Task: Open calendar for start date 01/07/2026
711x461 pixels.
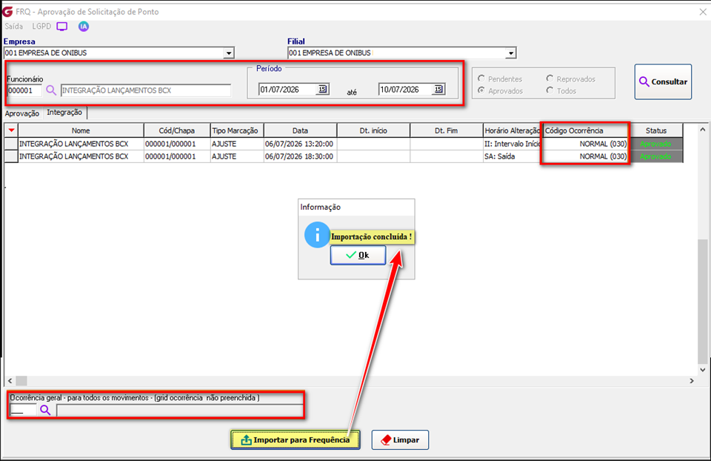Action: point(322,90)
